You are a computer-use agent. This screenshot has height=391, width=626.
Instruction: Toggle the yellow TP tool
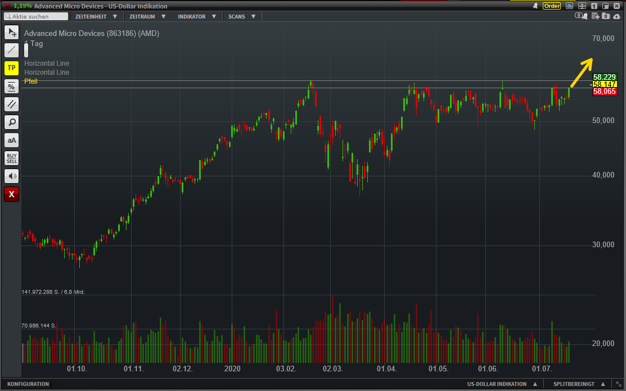tap(12, 68)
